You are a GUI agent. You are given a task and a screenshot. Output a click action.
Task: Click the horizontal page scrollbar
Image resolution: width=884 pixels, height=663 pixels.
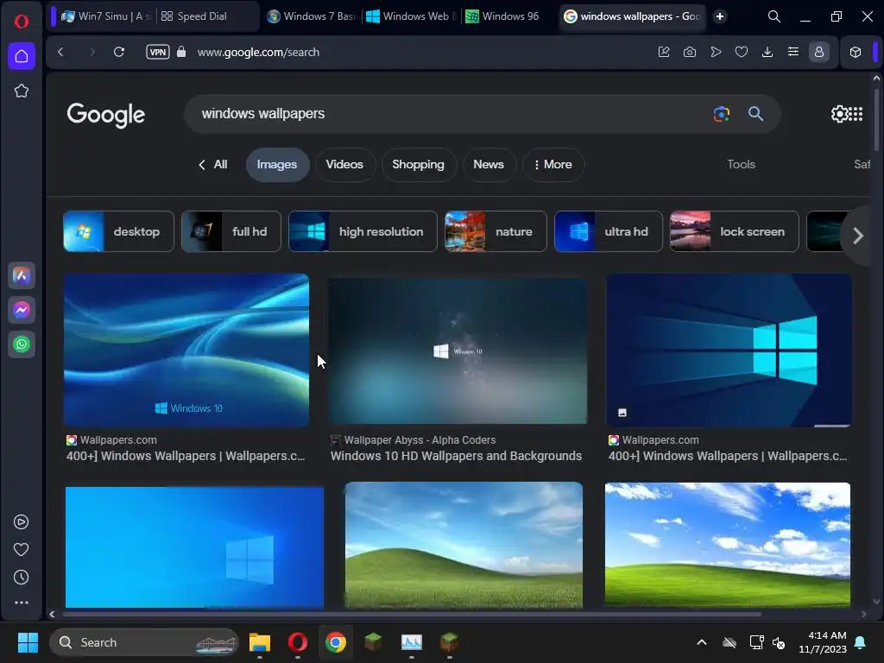point(412,614)
